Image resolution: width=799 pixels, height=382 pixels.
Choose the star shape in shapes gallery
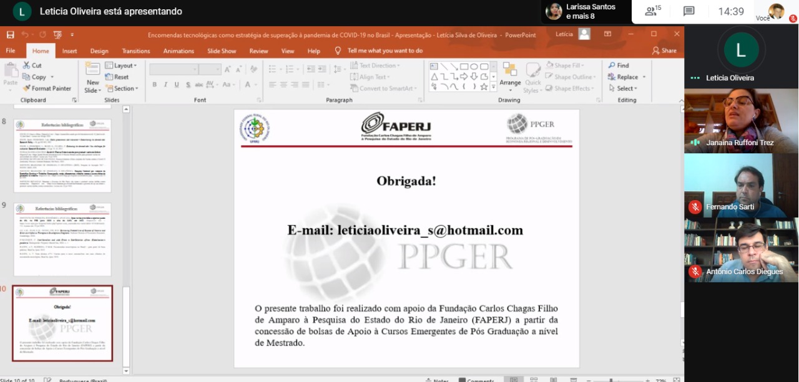click(x=484, y=87)
